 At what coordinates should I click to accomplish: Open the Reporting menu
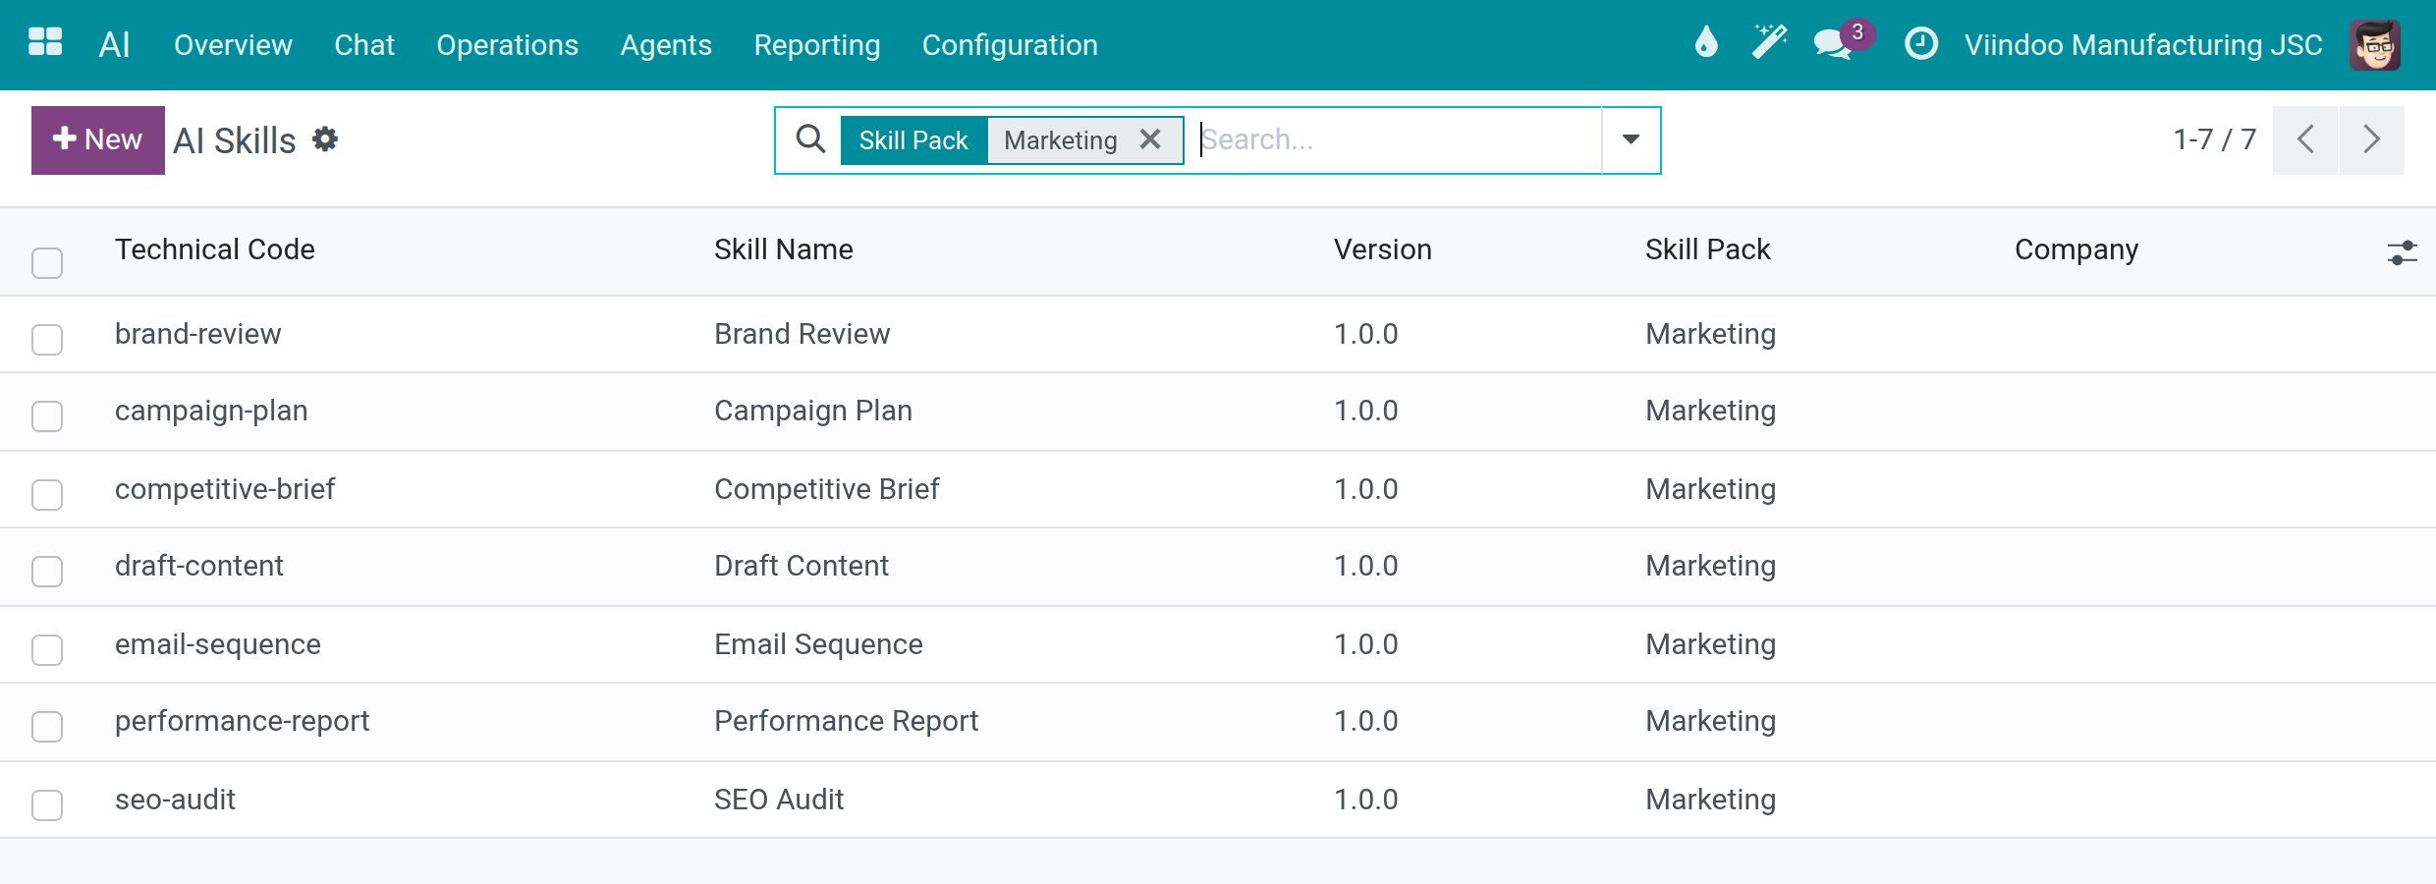(x=816, y=45)
